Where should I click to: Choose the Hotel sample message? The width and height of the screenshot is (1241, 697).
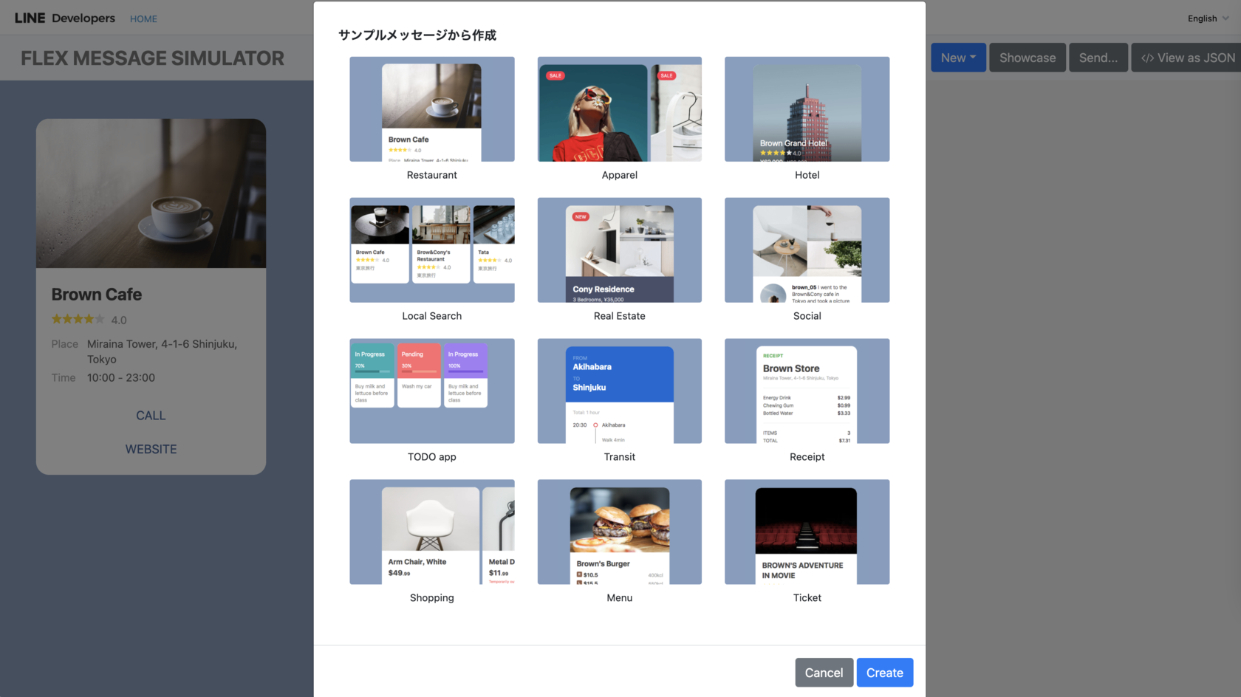point(807,109)
